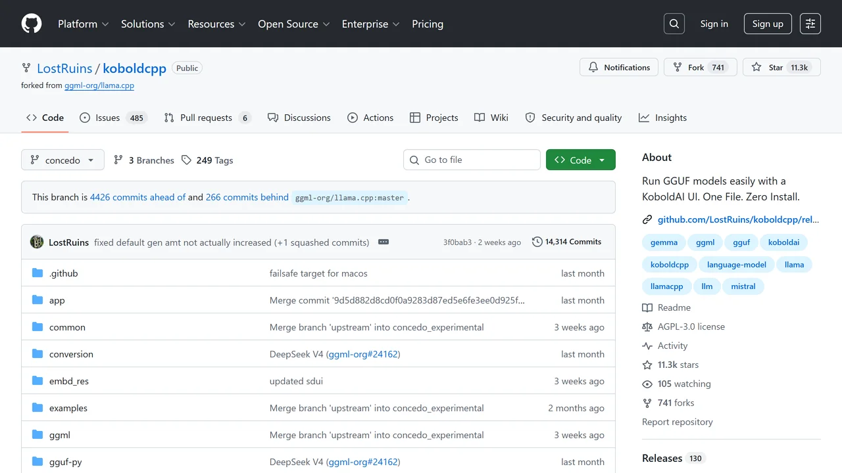The image size is (842, 473).
Task: Click the Sign up button
Action: coord(768,24)
